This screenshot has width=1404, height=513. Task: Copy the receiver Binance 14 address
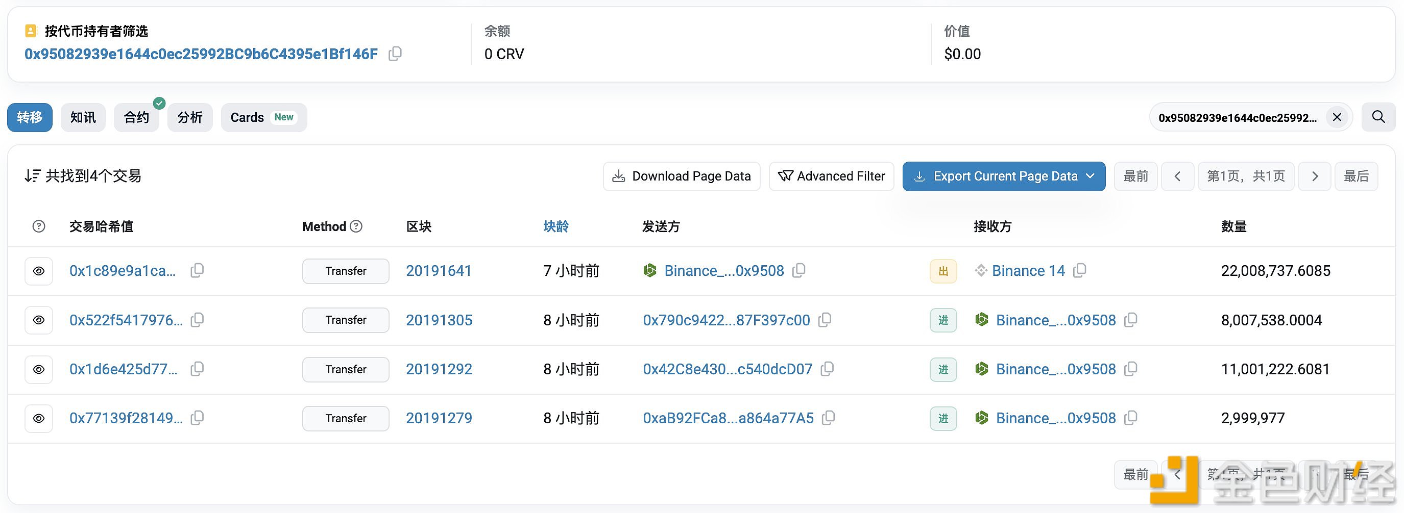click(x=1080, y=271)
